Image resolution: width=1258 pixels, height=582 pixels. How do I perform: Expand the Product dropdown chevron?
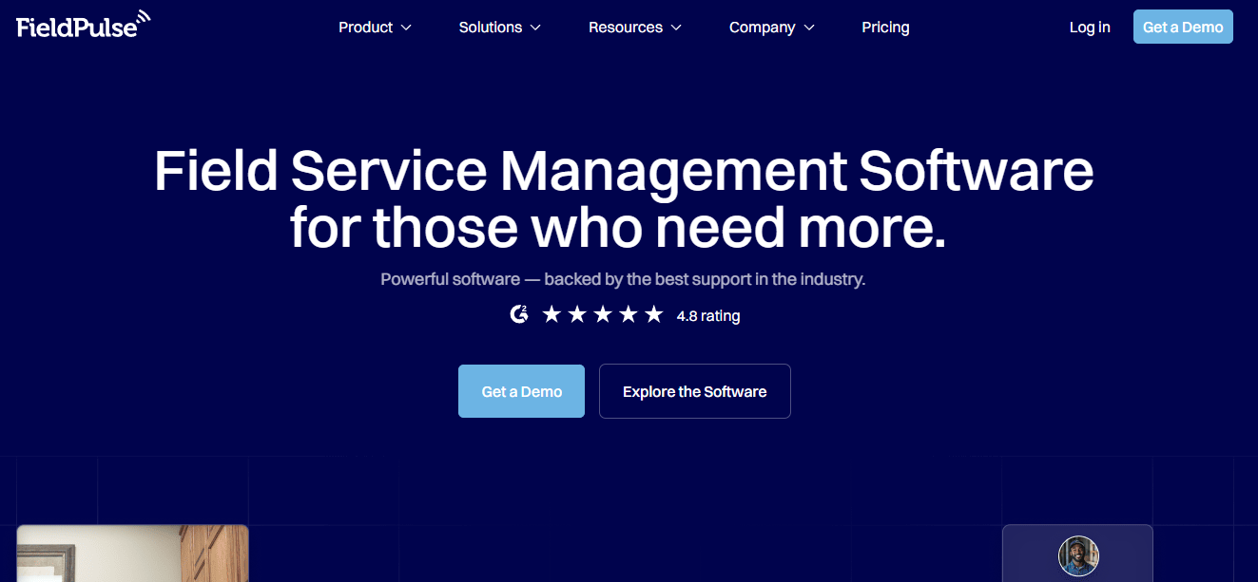click(x=406, y=28)
